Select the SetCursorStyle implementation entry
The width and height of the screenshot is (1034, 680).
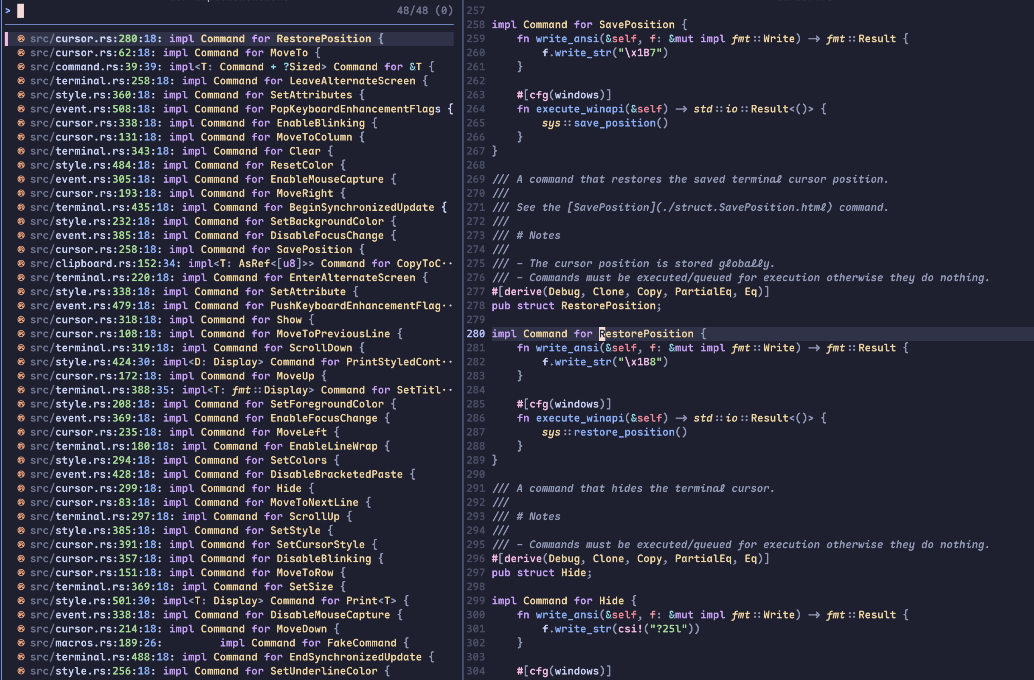[204, 544]
